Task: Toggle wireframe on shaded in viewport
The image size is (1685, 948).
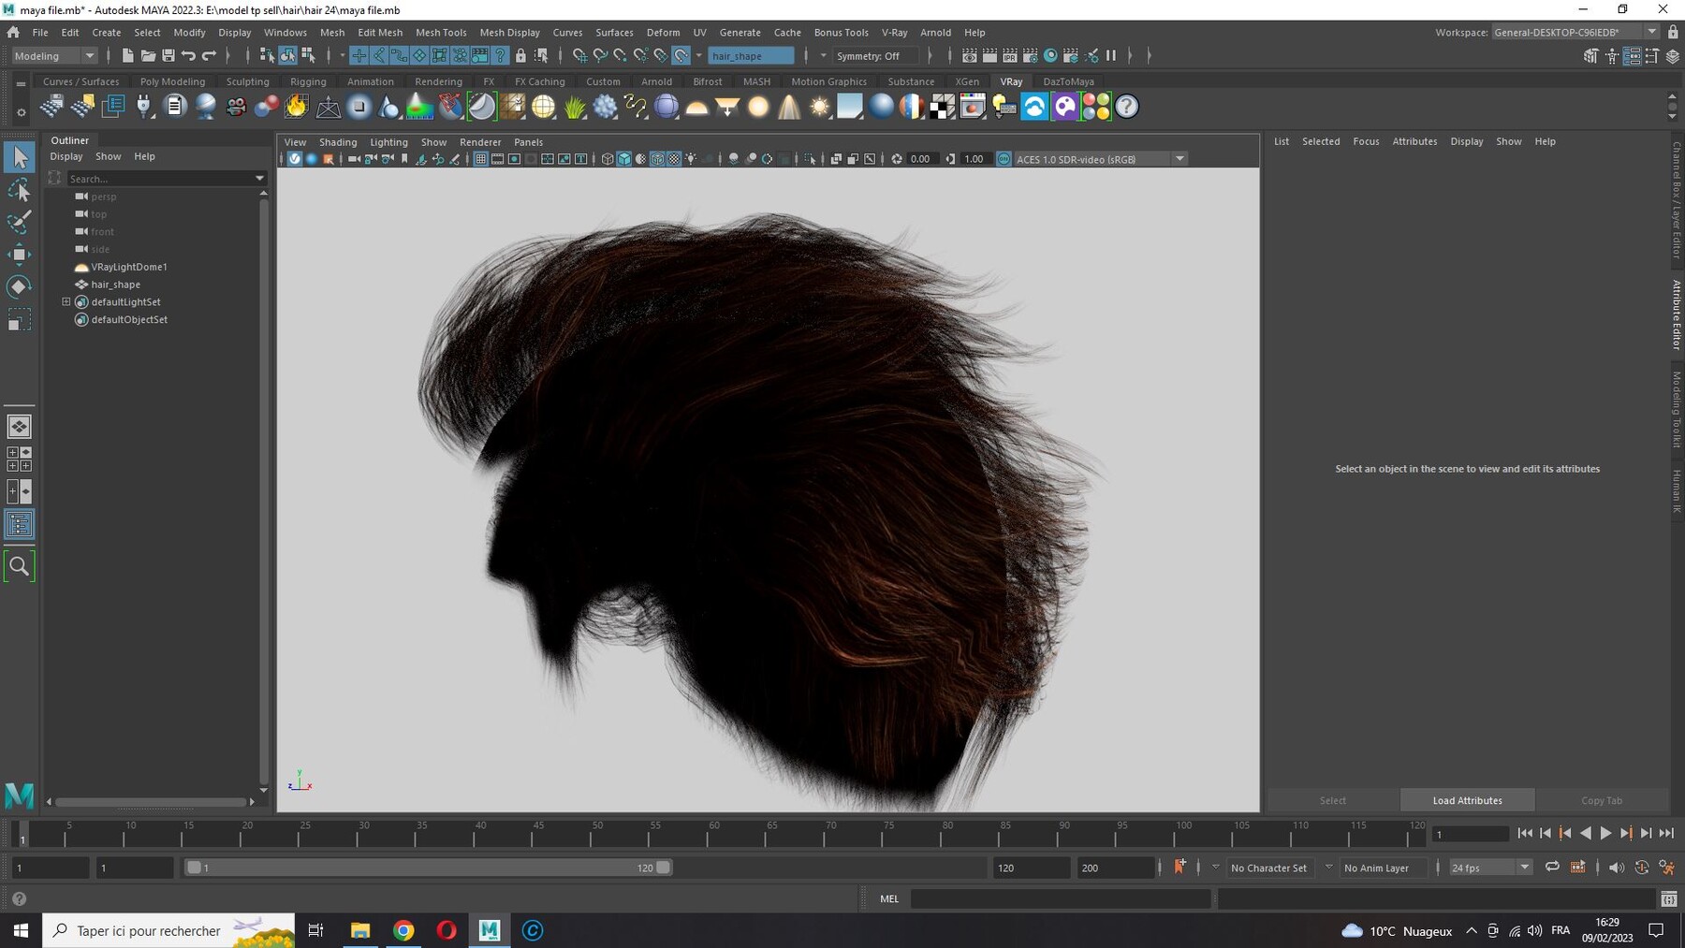Action: 657,159
